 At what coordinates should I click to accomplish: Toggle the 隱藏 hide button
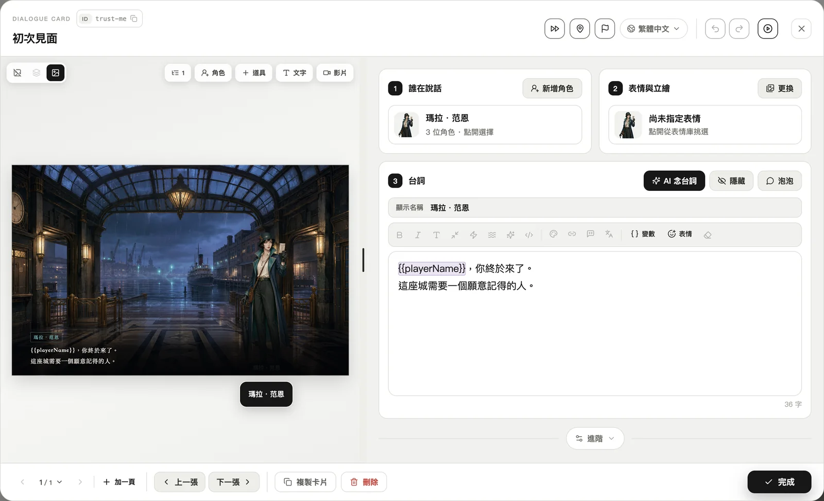pyautogui.click(x=731, y=181)
